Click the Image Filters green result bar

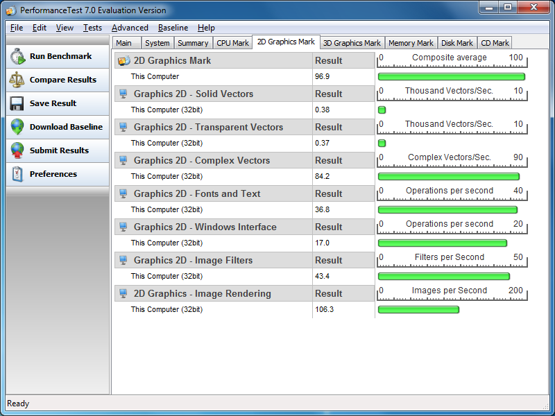click(x=444, y=276)
